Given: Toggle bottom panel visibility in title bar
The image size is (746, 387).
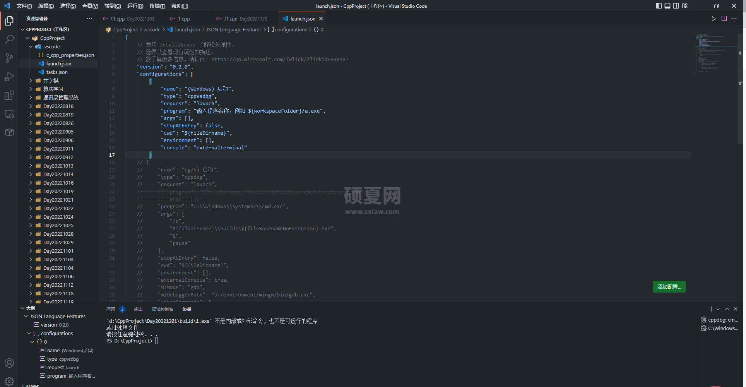Looking at the screenshot, I should (x=667, y=6).
